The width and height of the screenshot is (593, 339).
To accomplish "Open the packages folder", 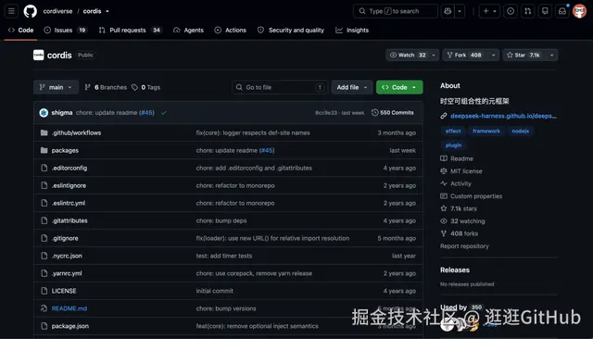I will 65,150.
